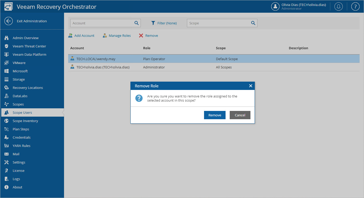Viewport: 364px width, 198px height.
Task: Confirm removal with the Remove button
Action: 215,115
